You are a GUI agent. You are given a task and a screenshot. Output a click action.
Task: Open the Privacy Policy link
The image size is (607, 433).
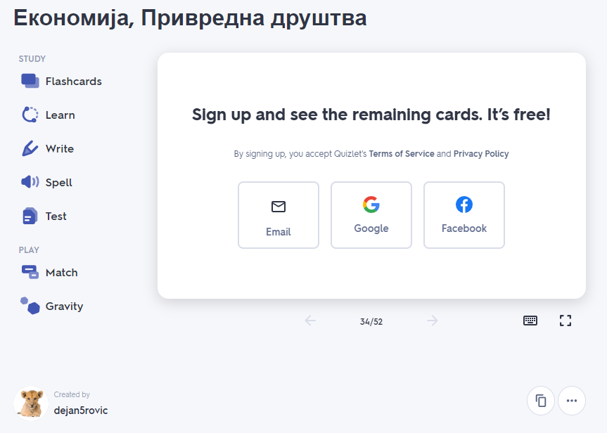(481, 154)
